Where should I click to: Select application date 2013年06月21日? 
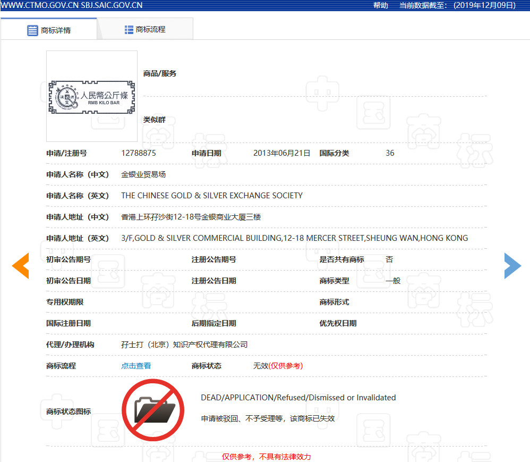281,153
